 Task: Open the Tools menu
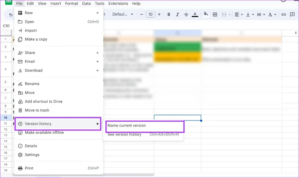(x=99, y=3)
